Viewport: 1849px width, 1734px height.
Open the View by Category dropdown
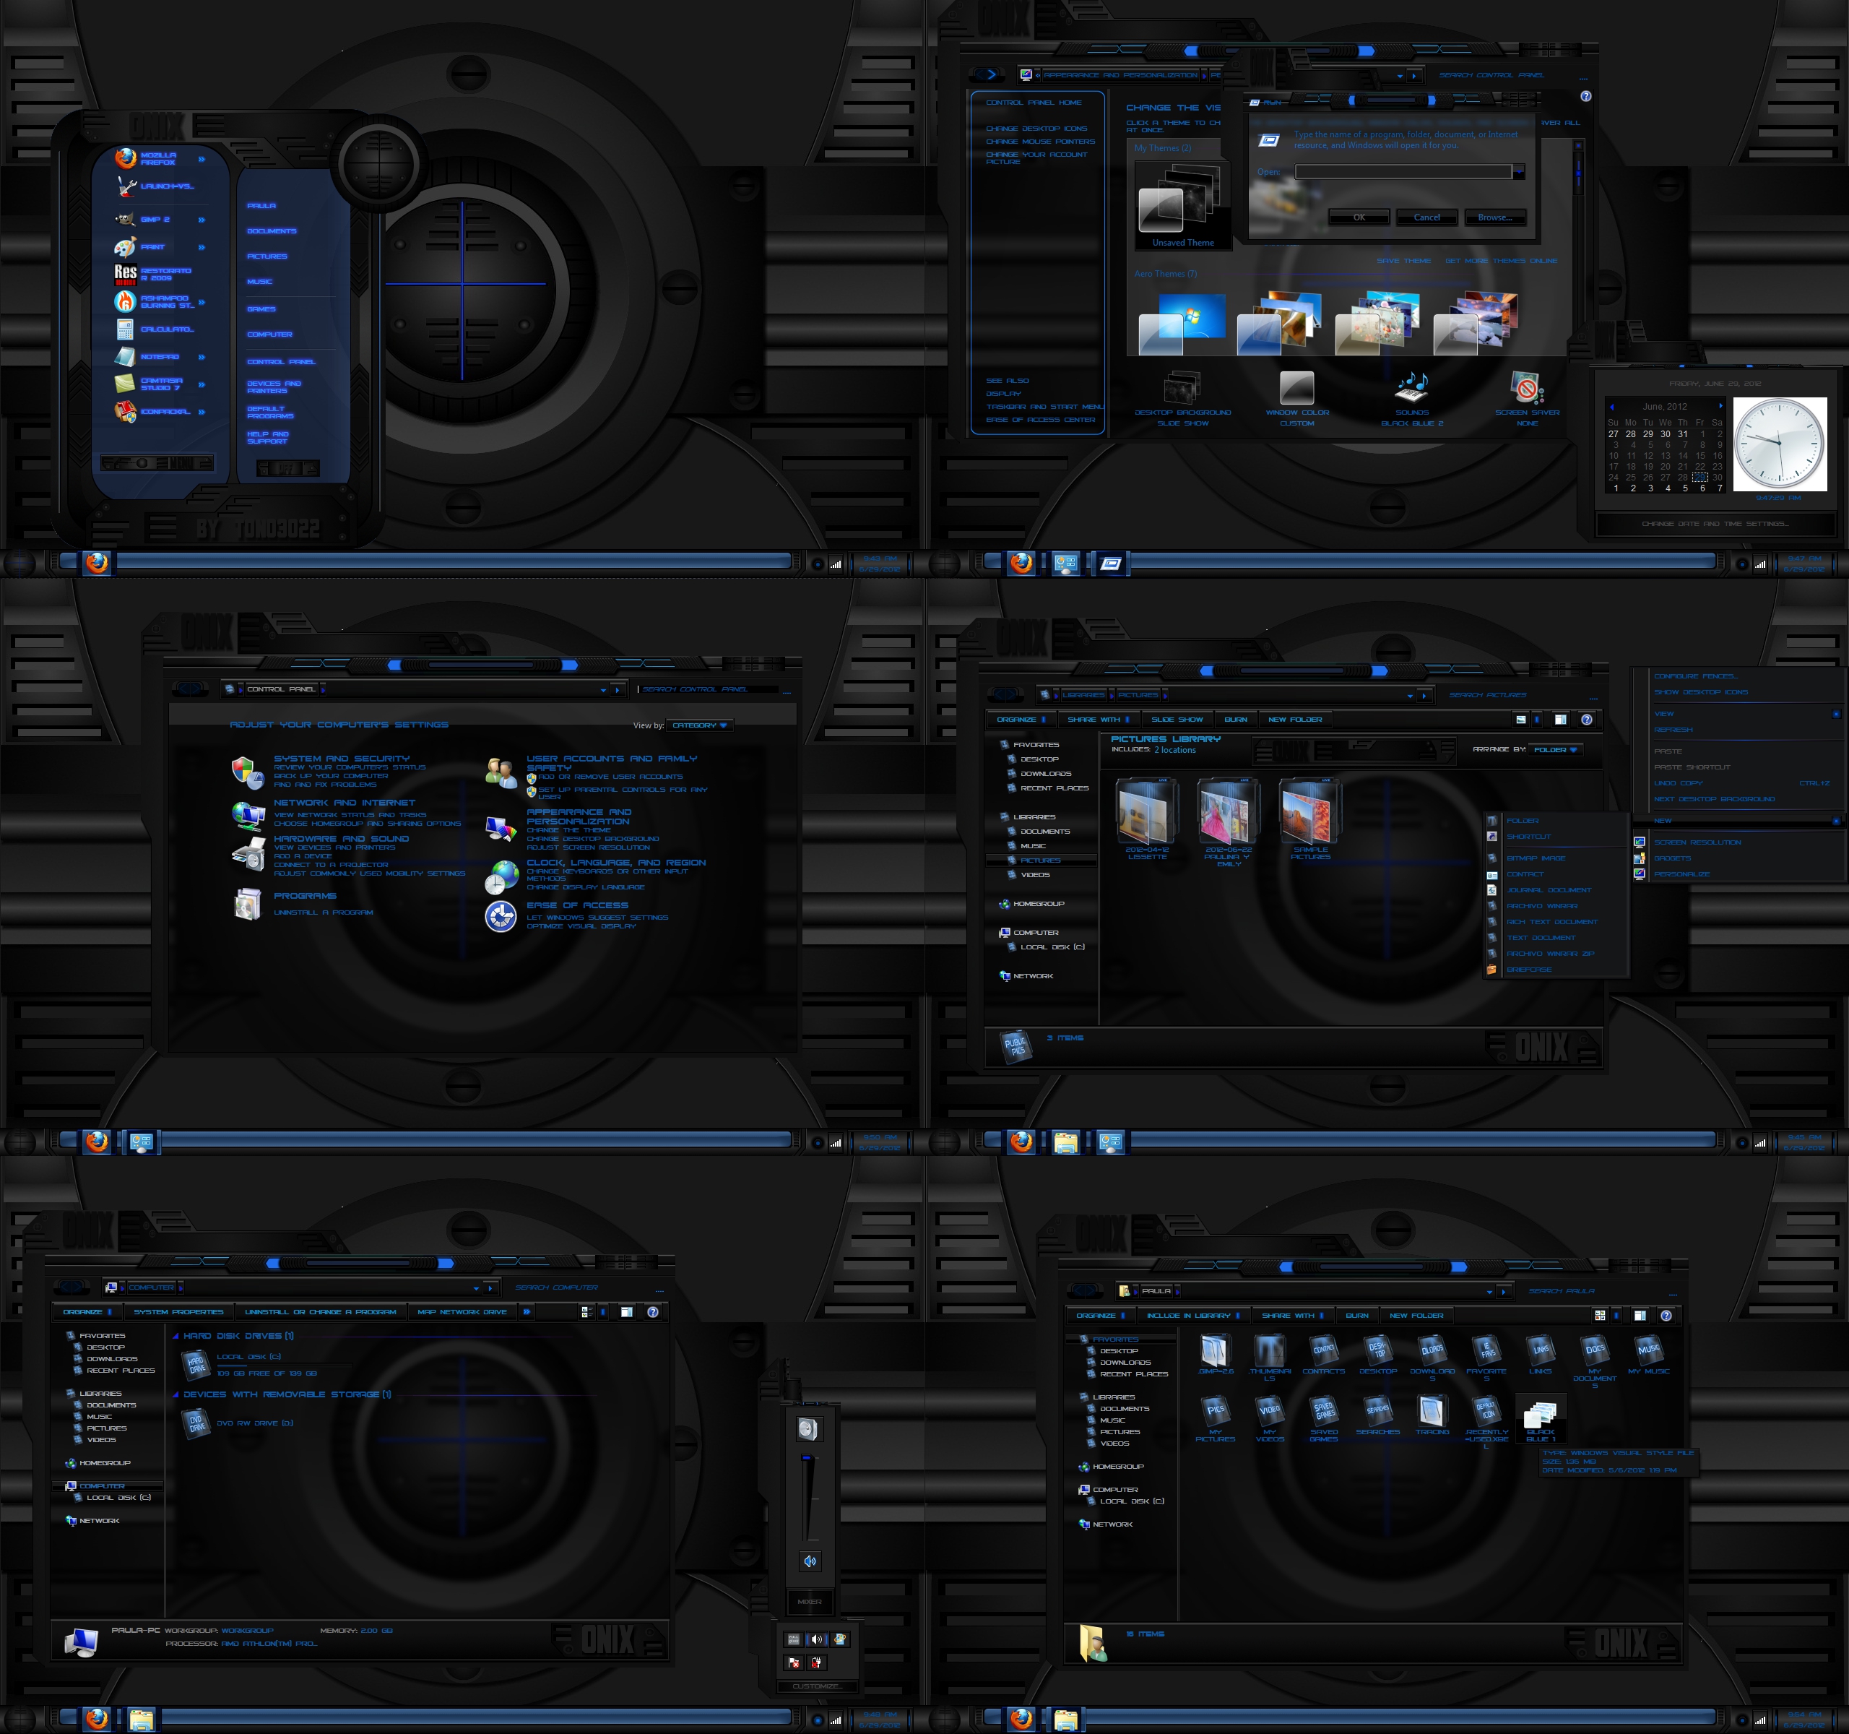699,725
